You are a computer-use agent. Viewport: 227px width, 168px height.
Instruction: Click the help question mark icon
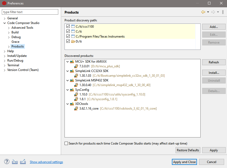7,162
